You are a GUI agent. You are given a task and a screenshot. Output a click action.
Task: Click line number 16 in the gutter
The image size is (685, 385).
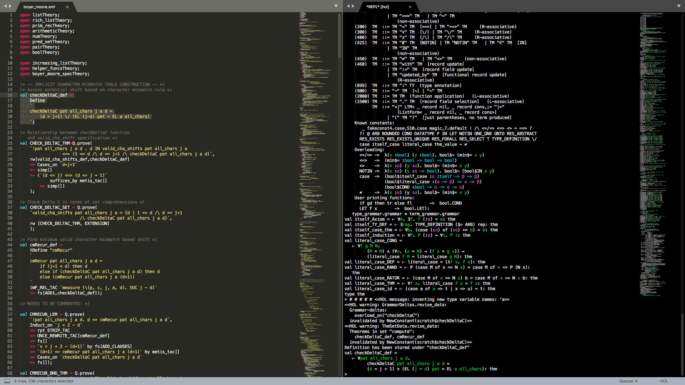click(x=10, y=95)
